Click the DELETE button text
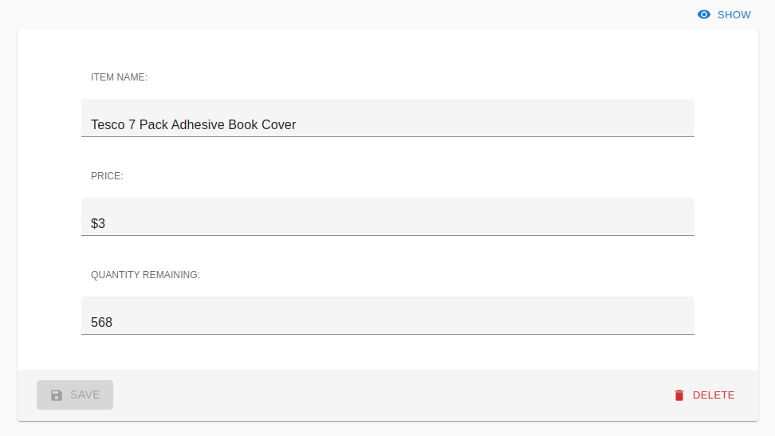Image resolution: width=775 pixels, height=436 pixels. click(714, 395)
